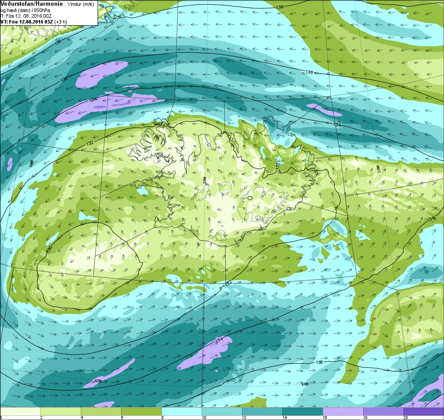Screen dimensions: 444x420
Task: Click the darkest purple above-20 legend swatch
Action: (x=423, y=412)
